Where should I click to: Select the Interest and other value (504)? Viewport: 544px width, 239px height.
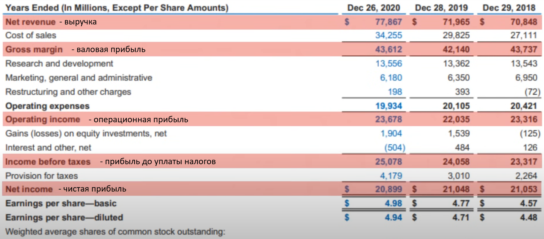[395, 148]
